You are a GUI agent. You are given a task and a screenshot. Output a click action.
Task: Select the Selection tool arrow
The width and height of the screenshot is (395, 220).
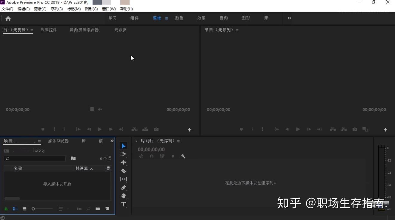click(124, 146)
